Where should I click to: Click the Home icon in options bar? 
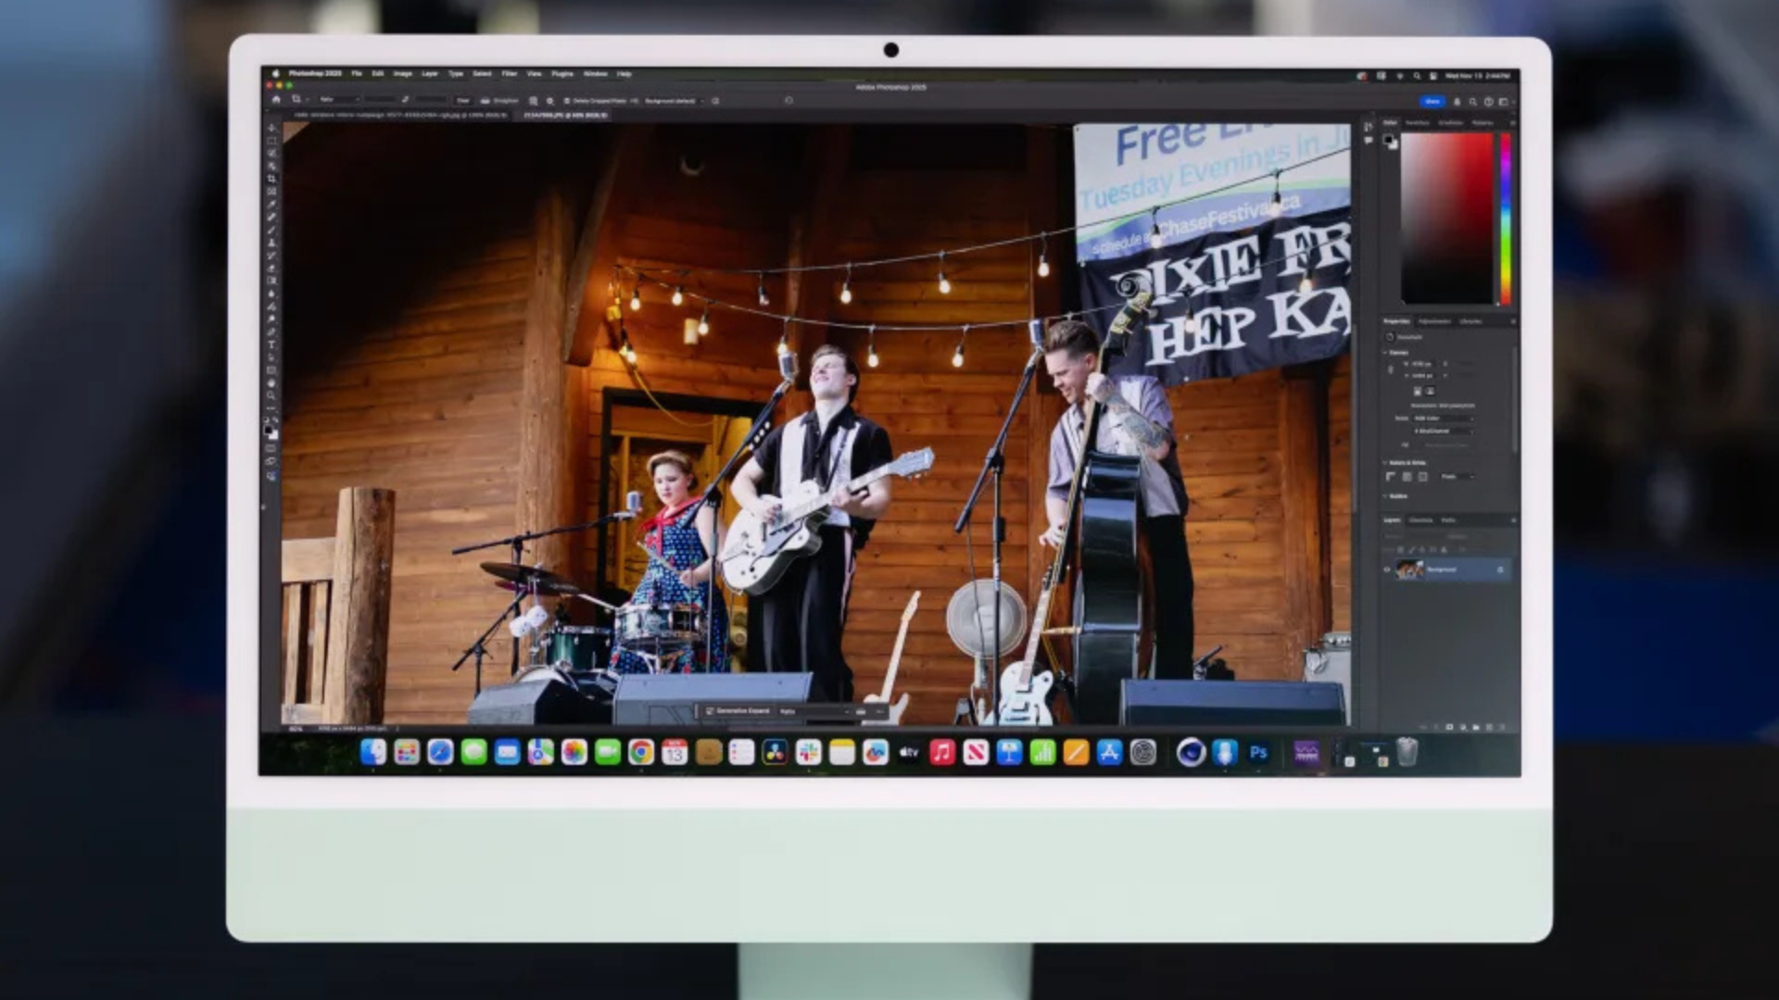coord(275,99)
